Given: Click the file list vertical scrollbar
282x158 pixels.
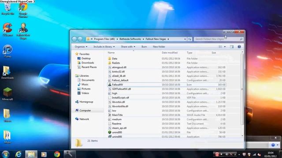Looking at the screenshot, I should tap(242, 89).
